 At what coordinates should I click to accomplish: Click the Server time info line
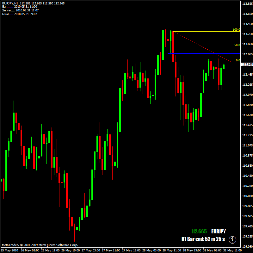20,10
